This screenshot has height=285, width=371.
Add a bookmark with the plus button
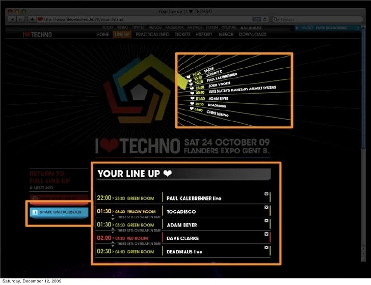click(32, 19)
